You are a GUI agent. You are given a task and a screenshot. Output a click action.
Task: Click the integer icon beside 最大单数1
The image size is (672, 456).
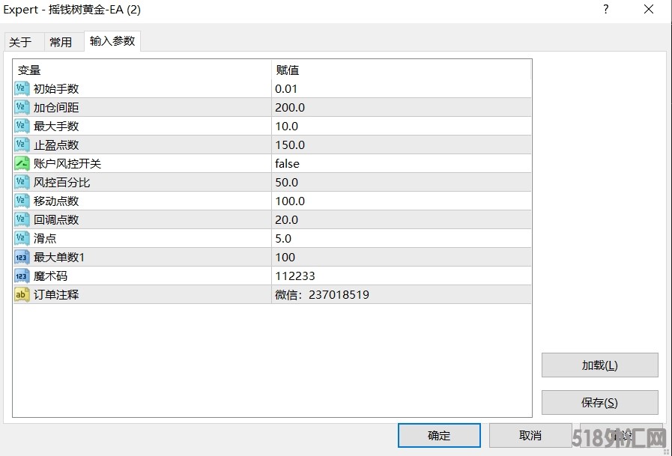pyautogui.click(x=22, y=257)
